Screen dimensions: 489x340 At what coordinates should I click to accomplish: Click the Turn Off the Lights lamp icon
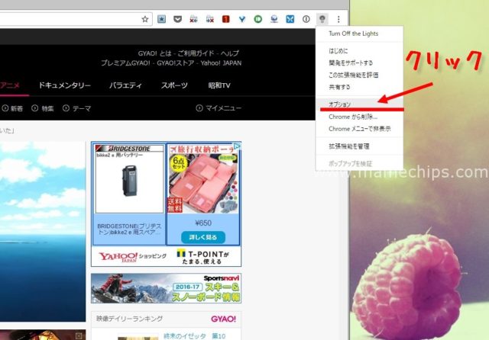pos(323,18)
